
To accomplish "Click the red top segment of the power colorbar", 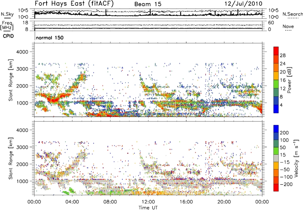I will (x=276, y=51).
